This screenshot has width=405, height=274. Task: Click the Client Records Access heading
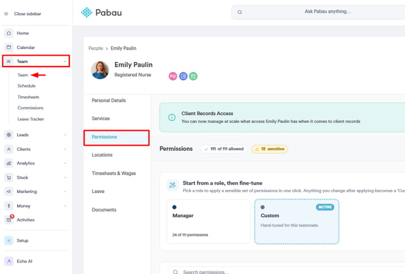coord(207,114)
